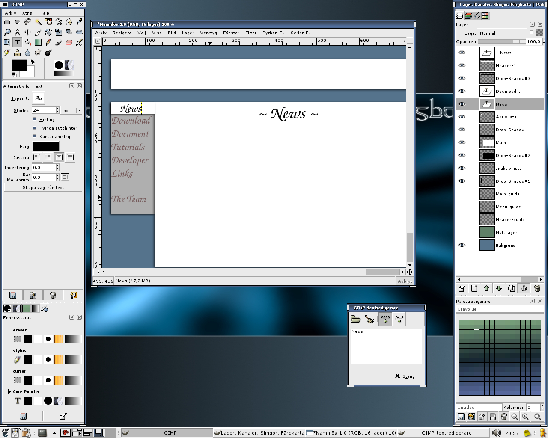Toggle the Hinting checkbox

[x=35, y=119]
